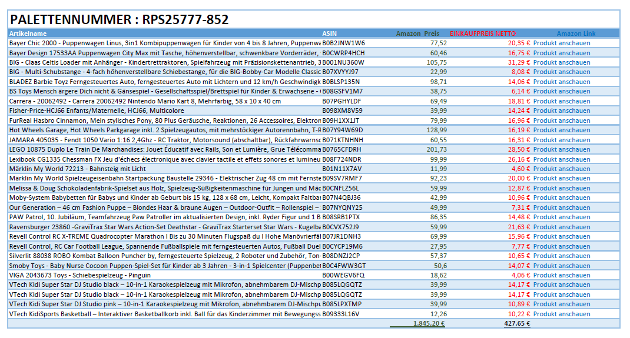This screenshot has width=630, height=338.
Task: Click the 'EINKAUFPREIS NETTO' header cell
Action: (x=483, y=34)
